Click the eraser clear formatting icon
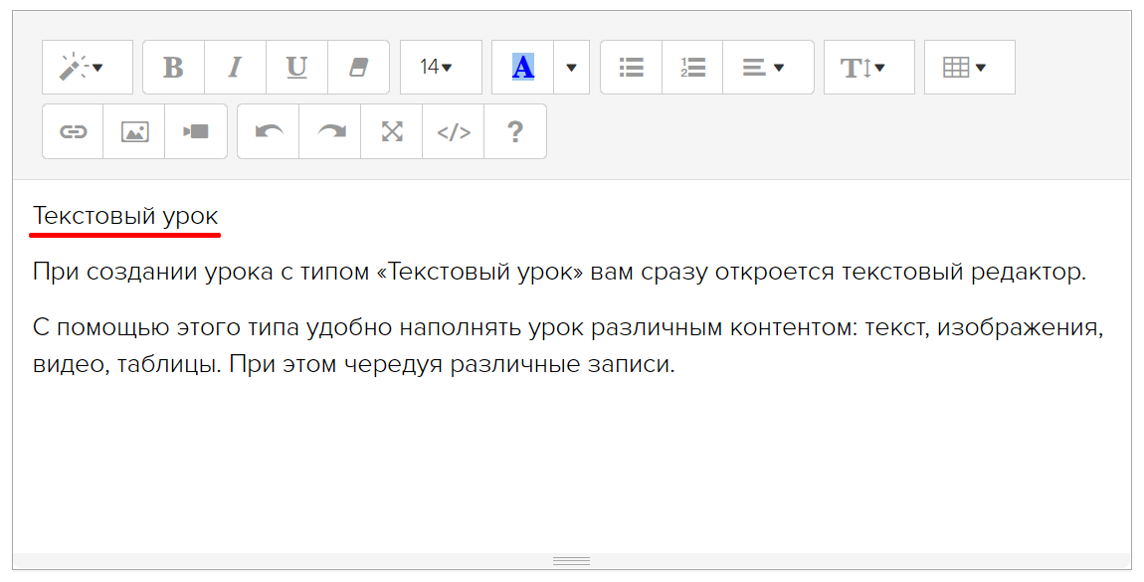This screenshot has width=1144, height=582. (358, 68)
